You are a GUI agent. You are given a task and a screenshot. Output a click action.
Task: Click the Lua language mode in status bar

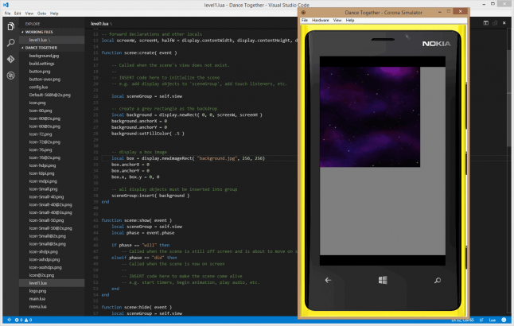pos(493,321)
